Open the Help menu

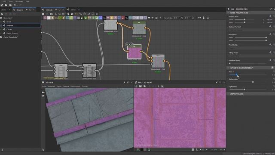click(27, 1)
